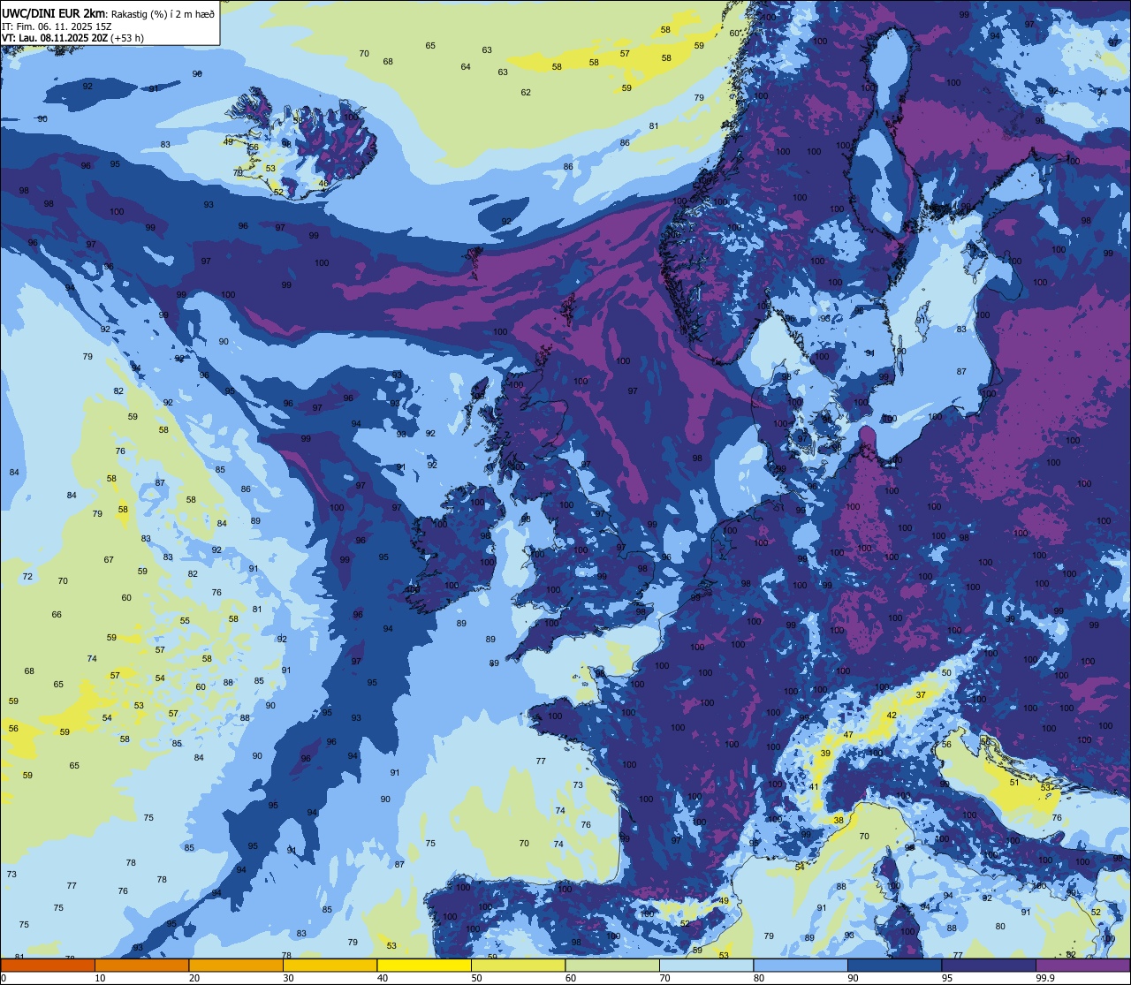The width and height of the screenshot is (1131, 985).
Task: Click the 0–10 dark orange legend swatch
Action: click(48, 965)
